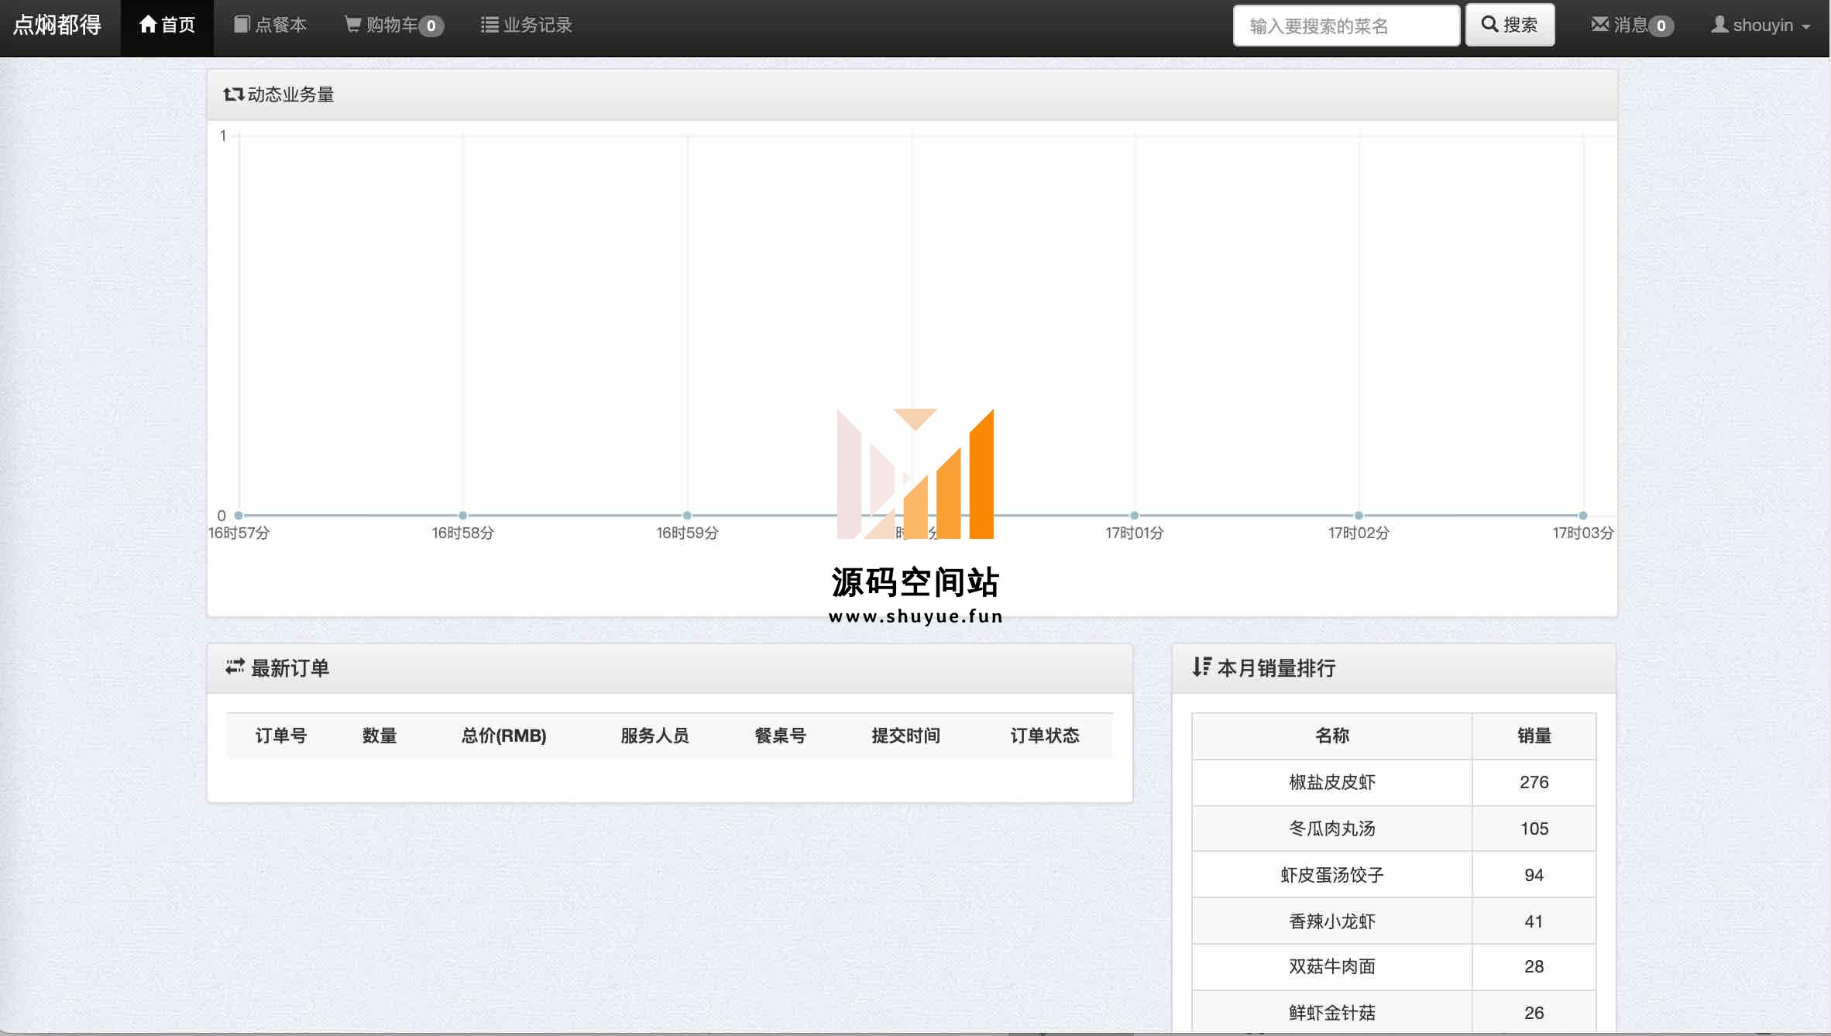Image resolution: width=1831 pixels, height=1036 pixels.
Task: Click the book icon beside 点餐本
Action: (242, 25)
